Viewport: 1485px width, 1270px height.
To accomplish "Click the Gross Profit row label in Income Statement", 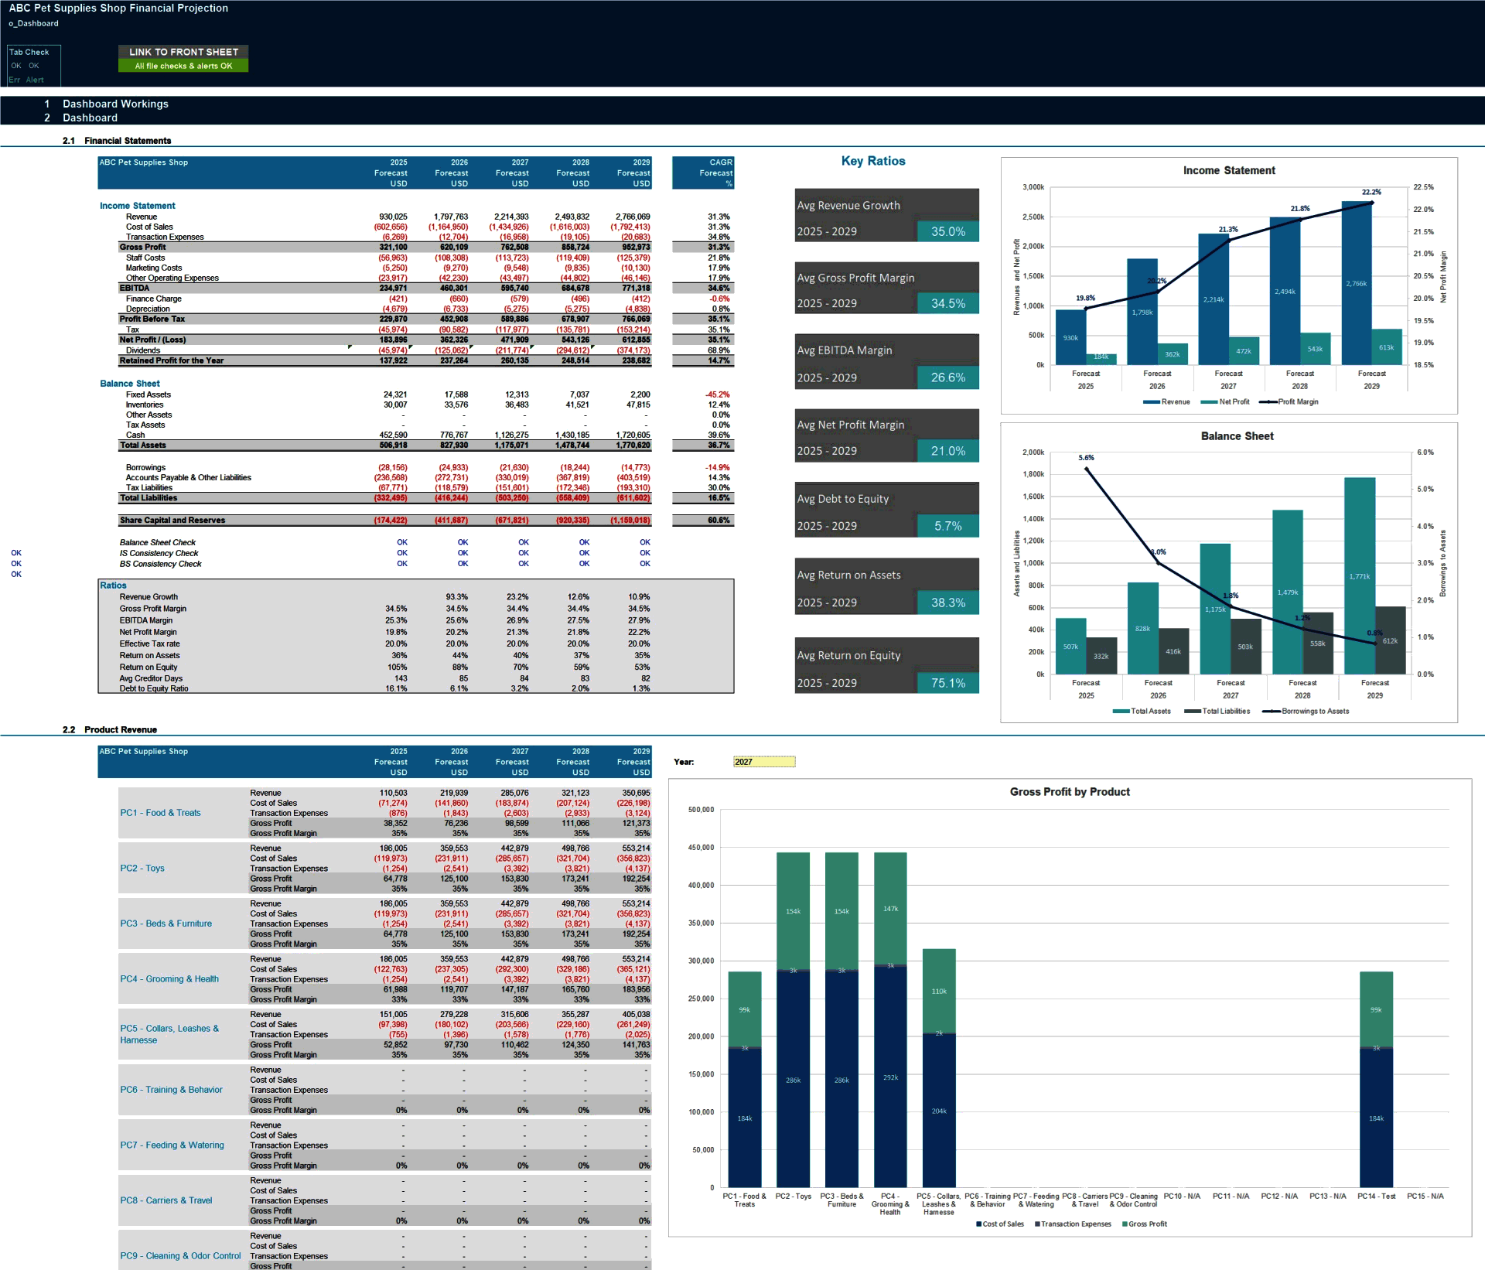I will [x=142, y=248].
